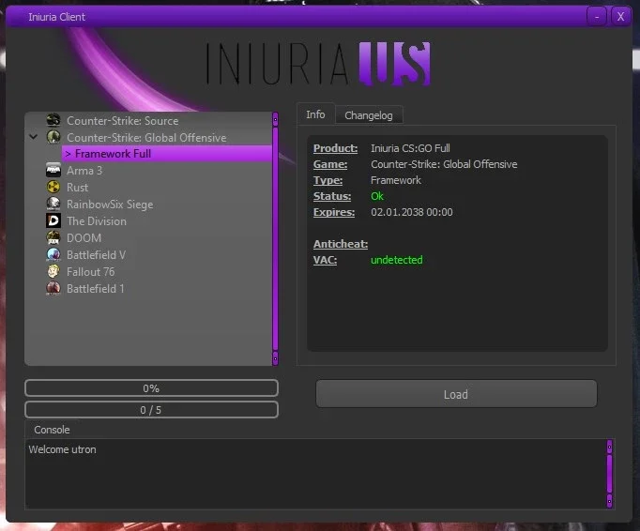Click the console purple scrollbar thumb
The height and width of the screenshot is (531, 640).
click(x=609, y=474)
